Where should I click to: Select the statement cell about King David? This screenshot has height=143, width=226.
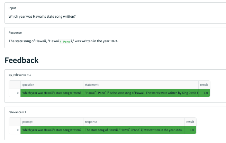point(140,93)
